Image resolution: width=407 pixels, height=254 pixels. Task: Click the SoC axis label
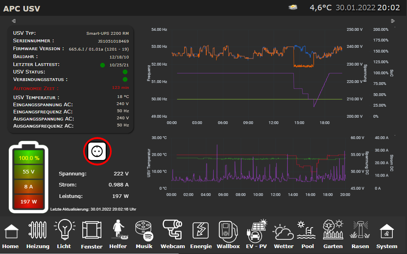click(x=392, y=73)
